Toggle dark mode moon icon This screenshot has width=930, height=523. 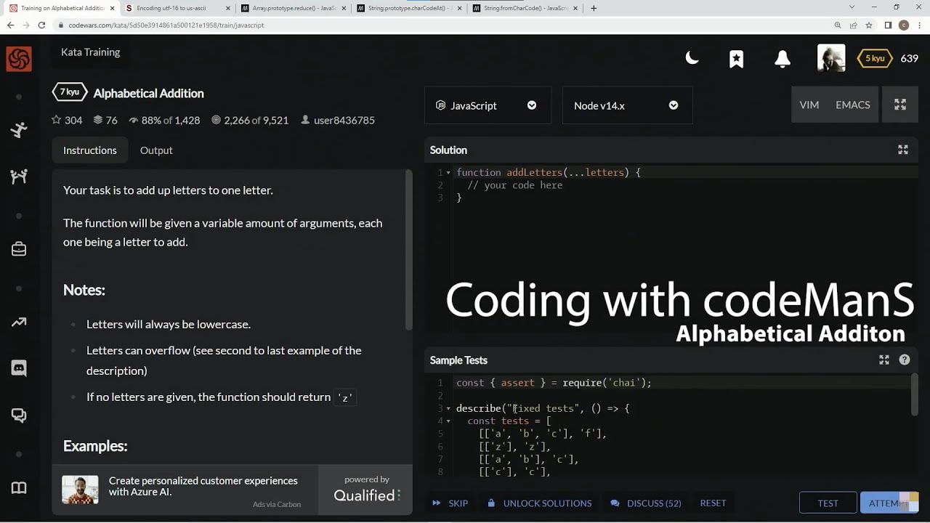[692, 58]
